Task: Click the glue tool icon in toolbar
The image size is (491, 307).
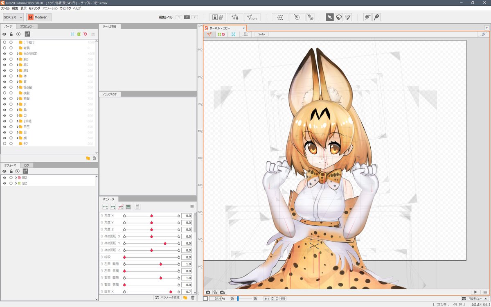Action: pyautogui.click(x=310, y=17)
